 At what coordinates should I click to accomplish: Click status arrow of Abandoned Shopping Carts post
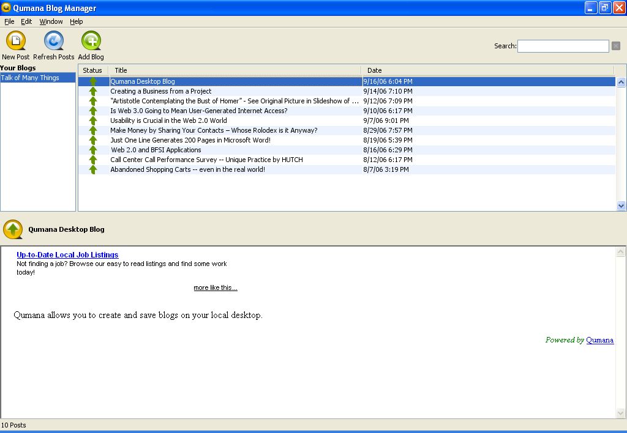tap(93, 169)
